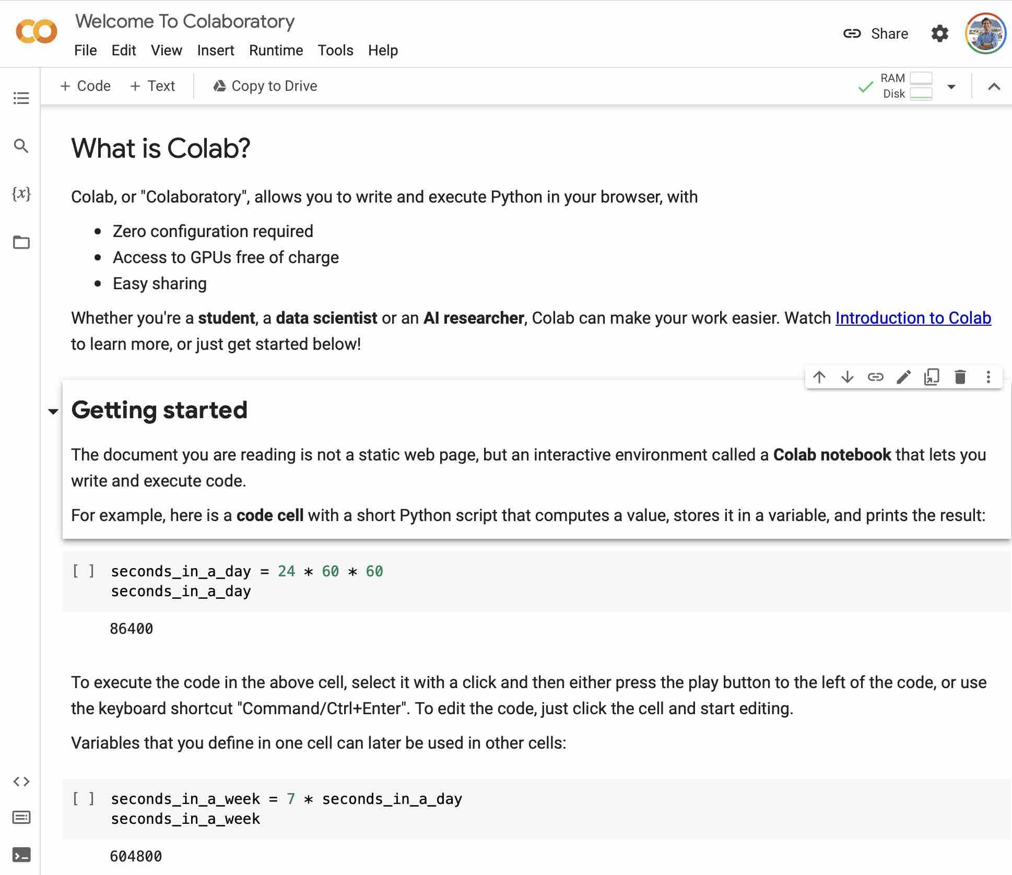The width and height of the screenshot is (1012, 875).
Task: Open the Insert menu
Action: point(216,50)
